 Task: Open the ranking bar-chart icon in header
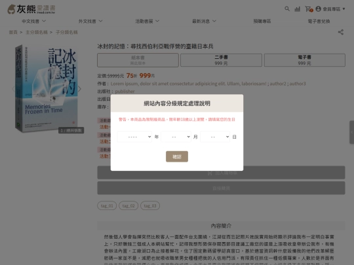[x=298, y=9]
